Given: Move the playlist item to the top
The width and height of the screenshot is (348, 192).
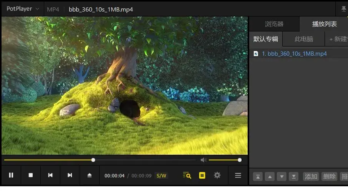Looking at the screenshot, I should (x=258, y=177).
